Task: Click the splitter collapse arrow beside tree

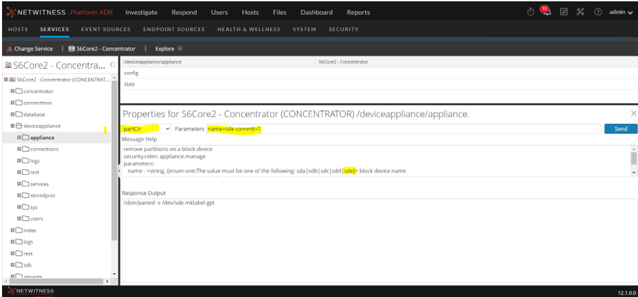Action: (x=118, y=171)
